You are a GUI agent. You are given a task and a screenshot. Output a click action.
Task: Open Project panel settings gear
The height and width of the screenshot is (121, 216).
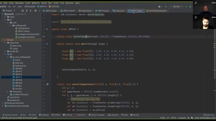point(35,11)
